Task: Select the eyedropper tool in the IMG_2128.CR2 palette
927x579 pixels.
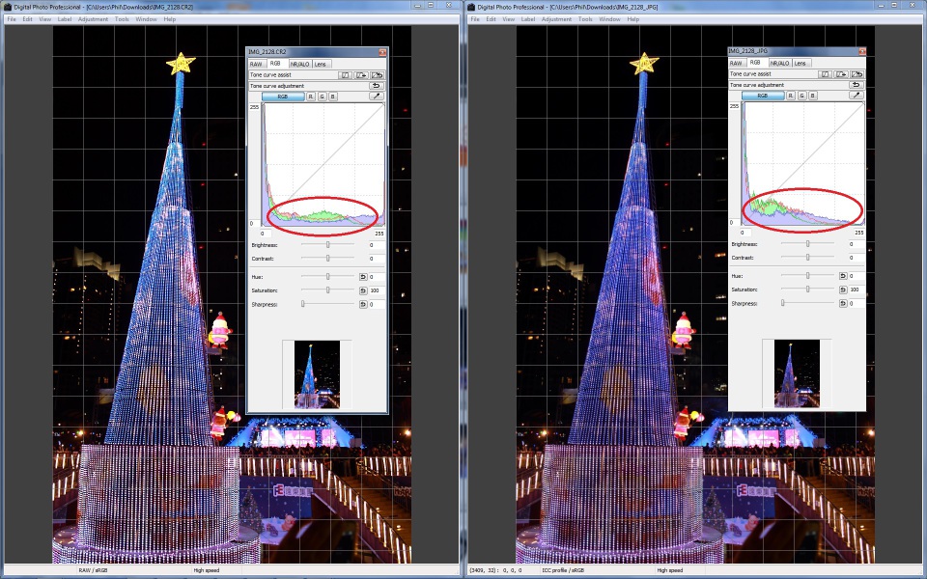Action: pos(377,96)
